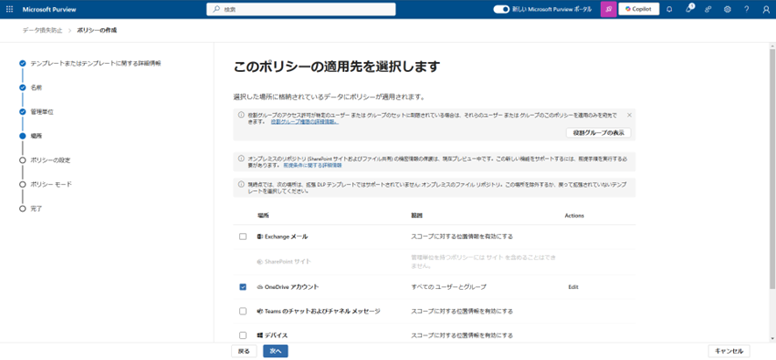The image size is (776, 360).
Task: Go to the 名前 wizard step
Action: pos(36,88)
